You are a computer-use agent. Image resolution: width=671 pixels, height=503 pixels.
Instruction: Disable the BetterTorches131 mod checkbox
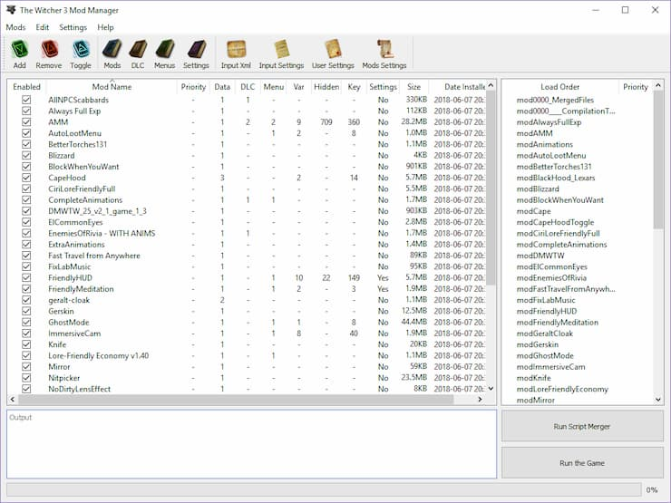coord(26,144)
